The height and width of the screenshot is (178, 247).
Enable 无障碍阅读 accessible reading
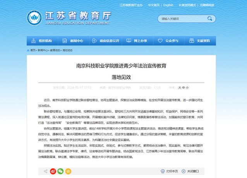[x=208, y=5]
